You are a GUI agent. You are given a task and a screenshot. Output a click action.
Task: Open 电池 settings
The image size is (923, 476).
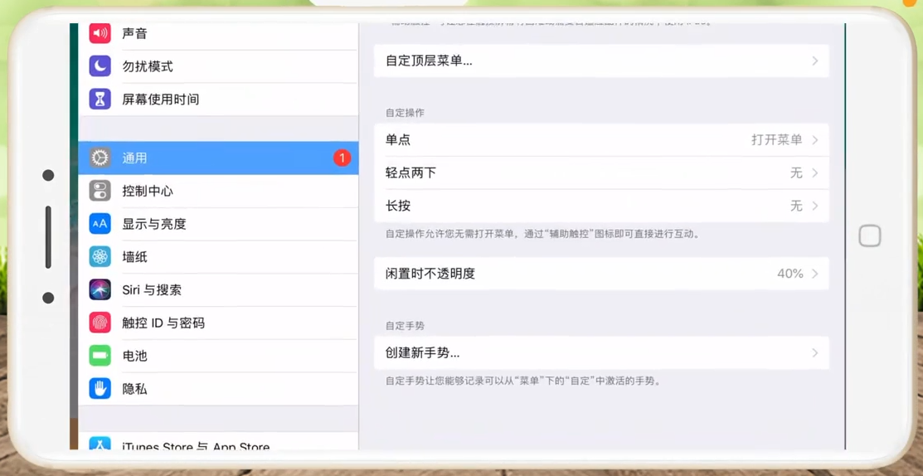pyautogui.click(x=218, y=356)
